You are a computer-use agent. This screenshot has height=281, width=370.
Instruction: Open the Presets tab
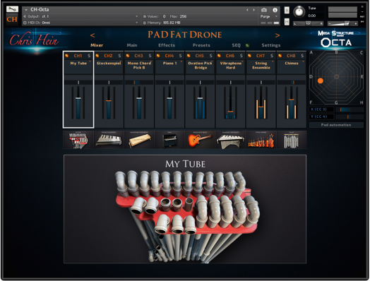click(201, 45)
